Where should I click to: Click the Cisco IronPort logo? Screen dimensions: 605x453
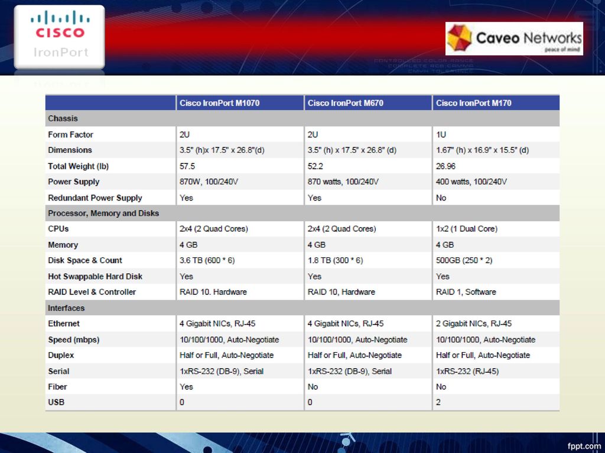[60, 37]
